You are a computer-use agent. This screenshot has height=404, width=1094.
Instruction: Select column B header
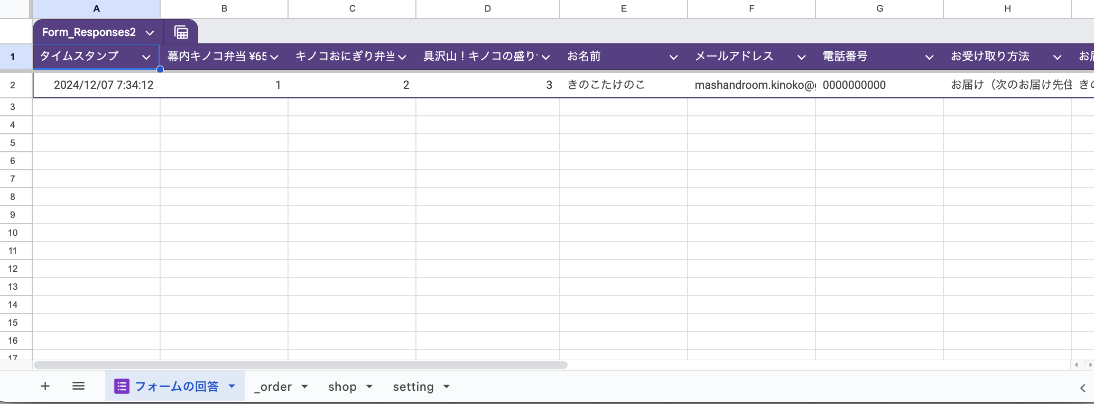coord(224,8)
